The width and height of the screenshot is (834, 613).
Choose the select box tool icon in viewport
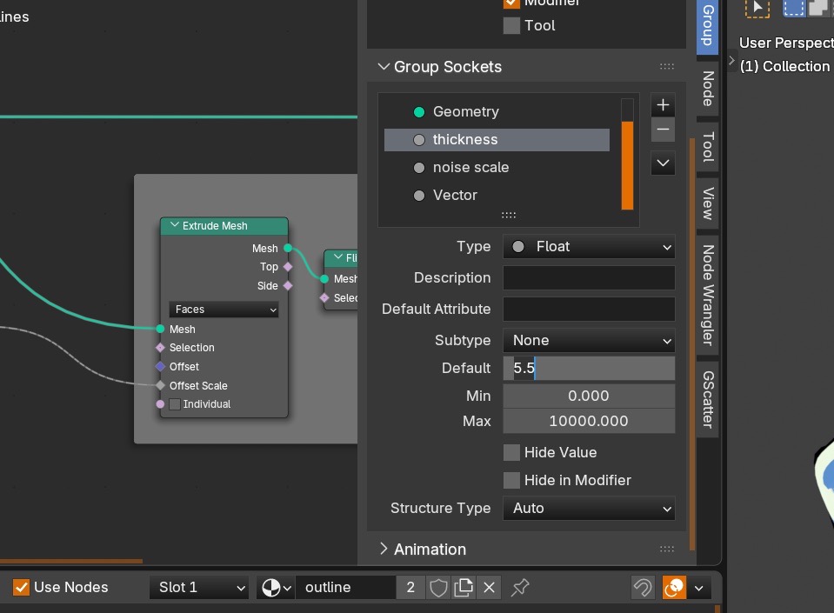[x=757, y=8]
